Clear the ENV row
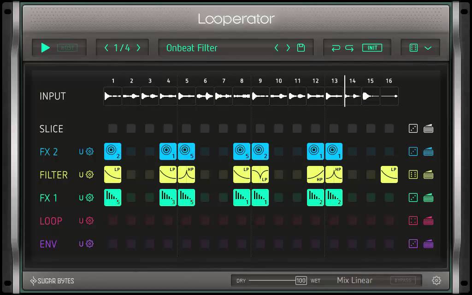Image resolution: width=472 pixels, height=295 pixels. 428,243
